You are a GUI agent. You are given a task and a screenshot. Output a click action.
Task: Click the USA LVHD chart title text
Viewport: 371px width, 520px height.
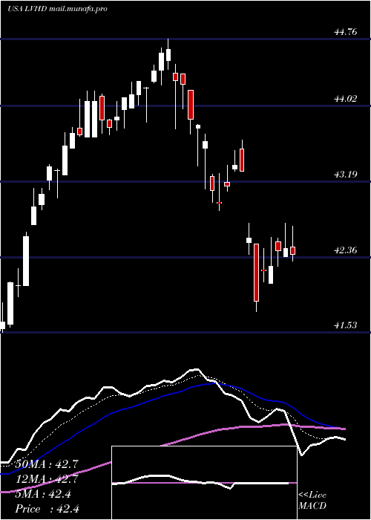(57, 9)
